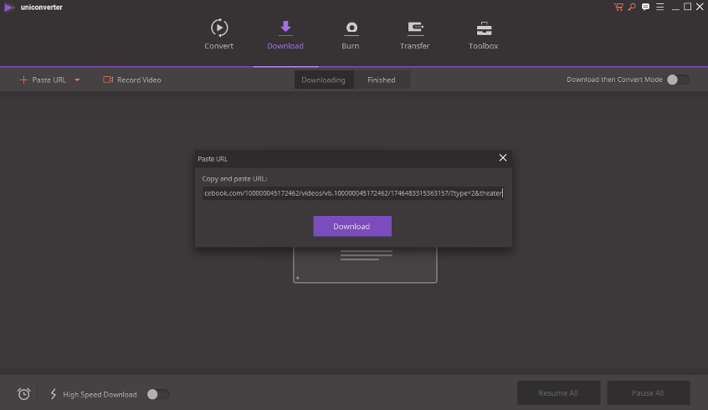Open the scheduler alarm clock icon
This screenshot has height=410, width=708.
click(x=24, y=394)
